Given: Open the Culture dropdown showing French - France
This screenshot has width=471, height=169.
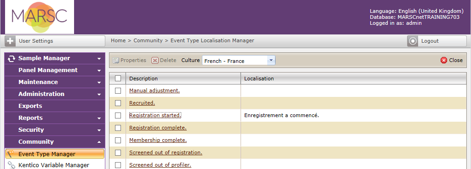Looking at the screenshot, I should (239, 61).
